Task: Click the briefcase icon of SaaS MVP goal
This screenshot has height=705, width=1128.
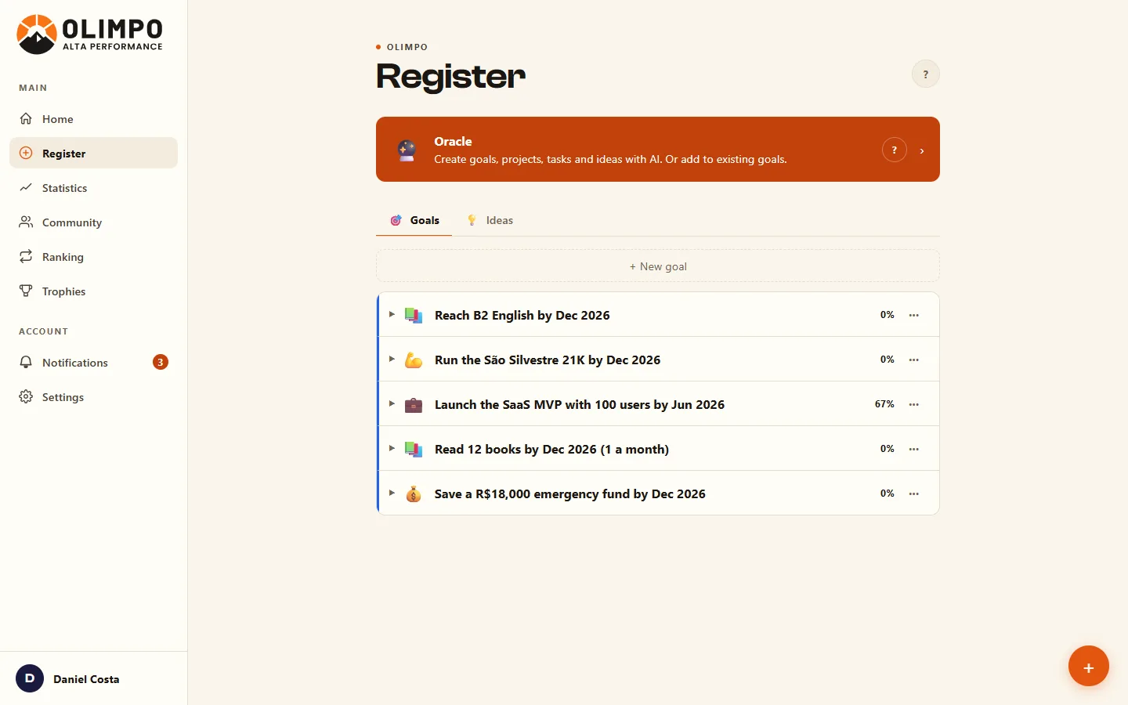Action: pos(414,405)
